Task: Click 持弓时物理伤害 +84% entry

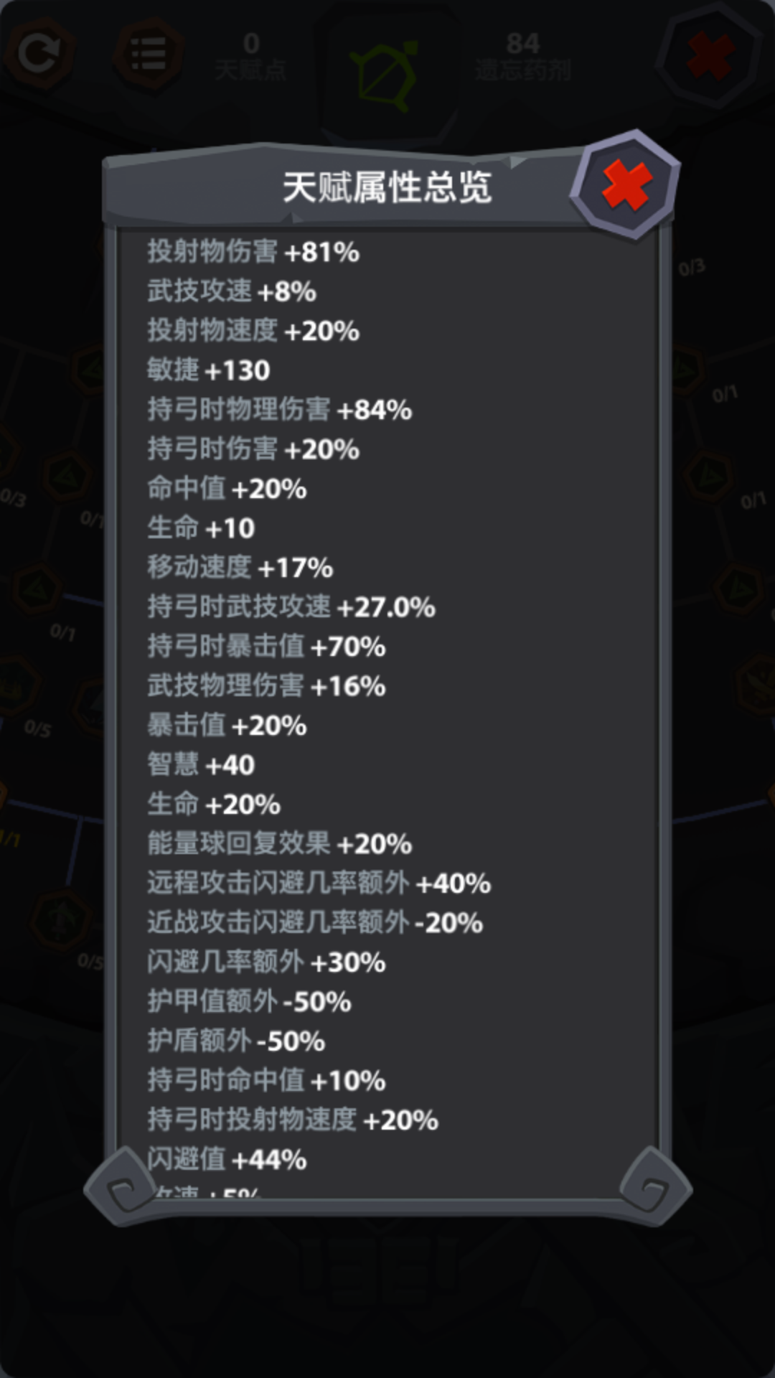Action: click(280, 410)
